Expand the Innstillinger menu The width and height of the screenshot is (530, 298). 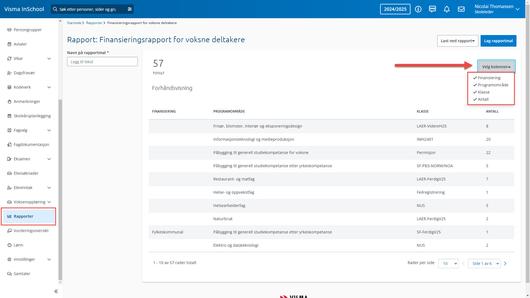coord(49,259)
